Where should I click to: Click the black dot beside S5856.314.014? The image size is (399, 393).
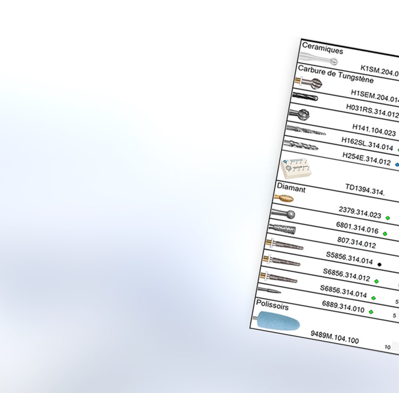[x=379, y=264]
